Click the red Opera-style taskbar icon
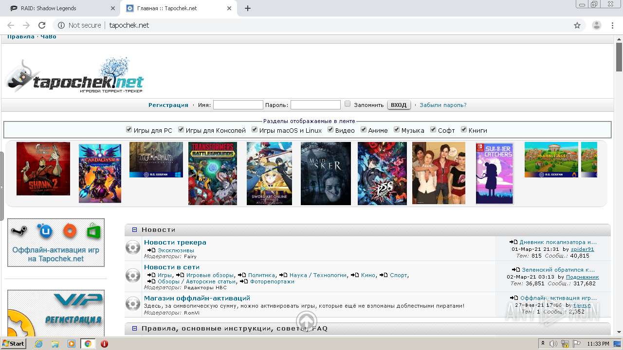This screenshot has height=350, width=623. click(x=104, y=344)
